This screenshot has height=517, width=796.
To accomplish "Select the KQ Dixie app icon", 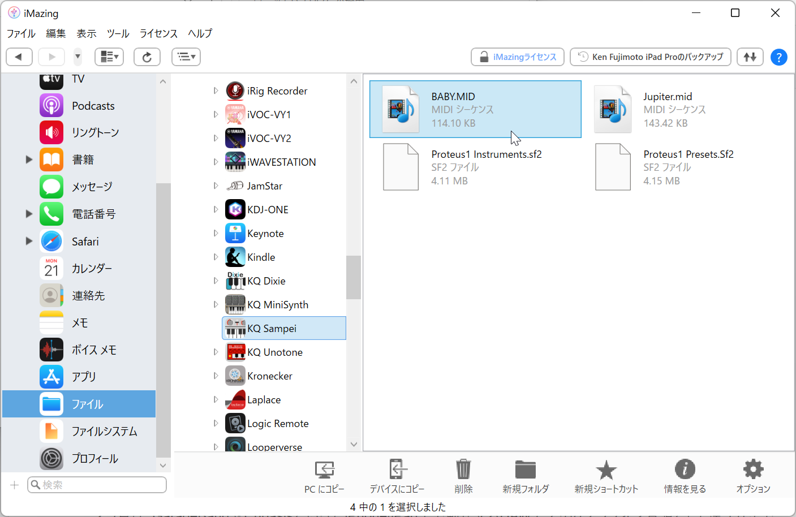I will [235, 281].
